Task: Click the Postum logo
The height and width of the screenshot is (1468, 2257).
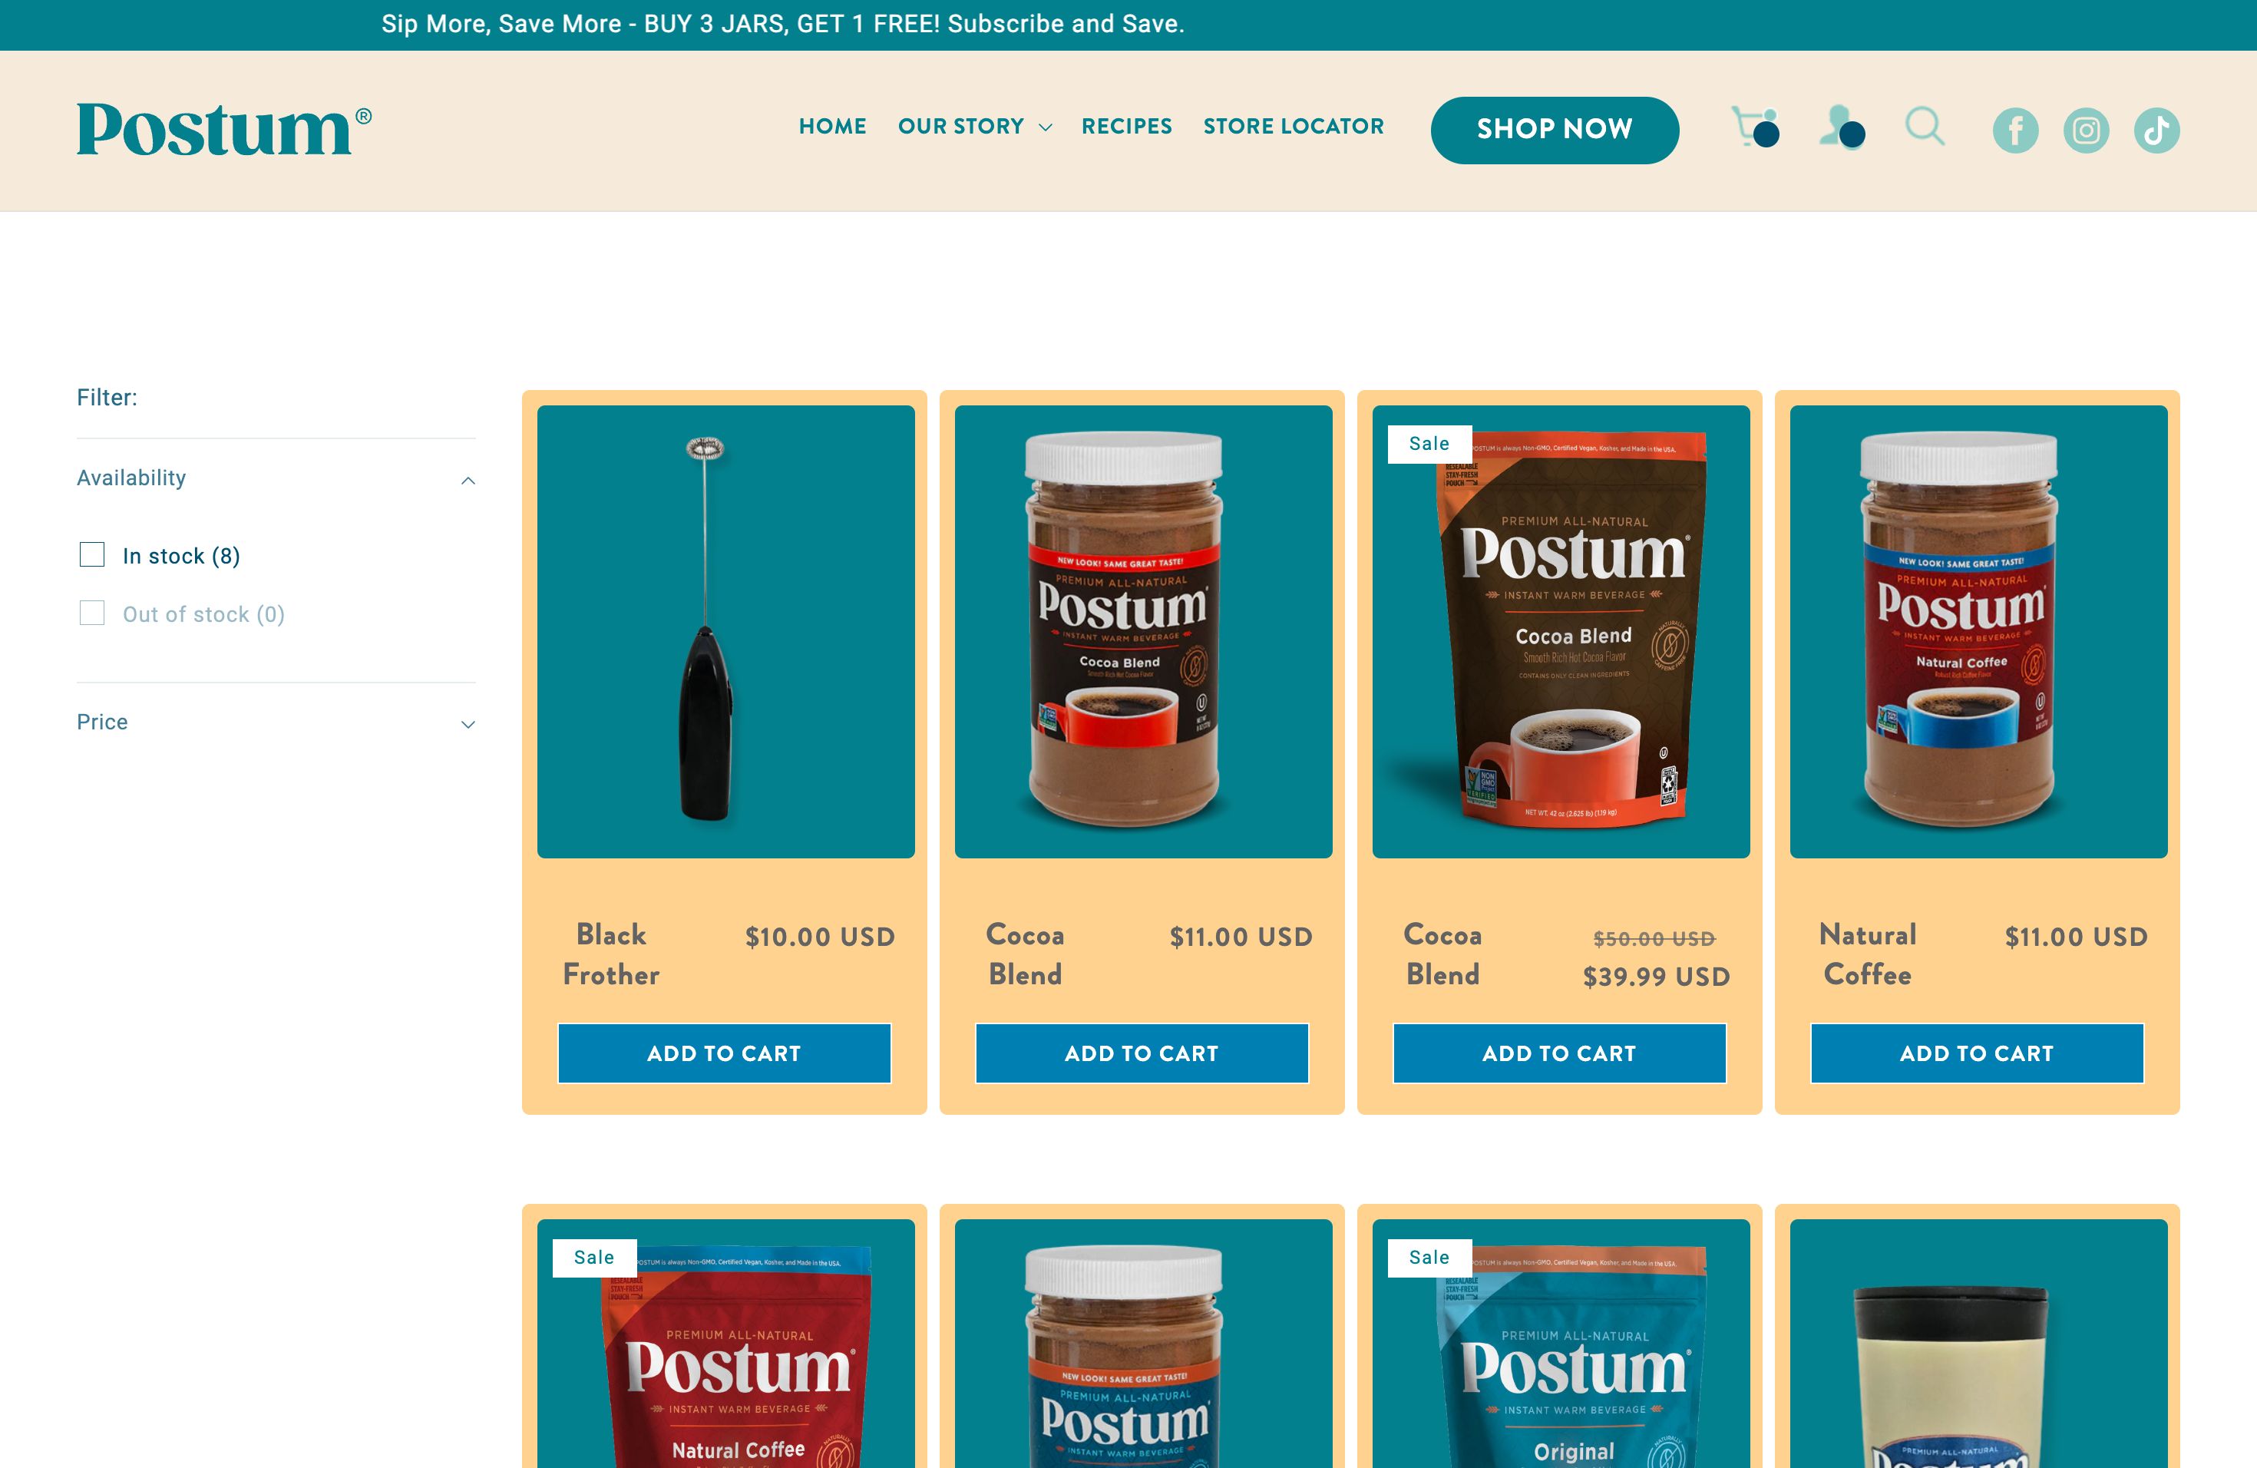Action: [x=224, y=130]
